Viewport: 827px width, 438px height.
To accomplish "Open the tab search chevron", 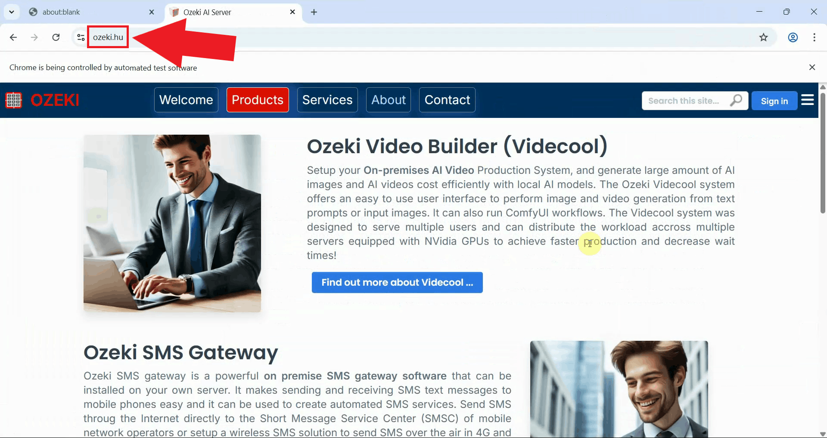I will [12, 12].
